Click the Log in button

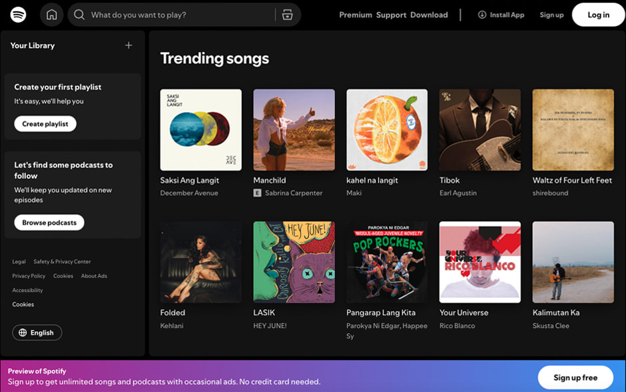point(598,15)
